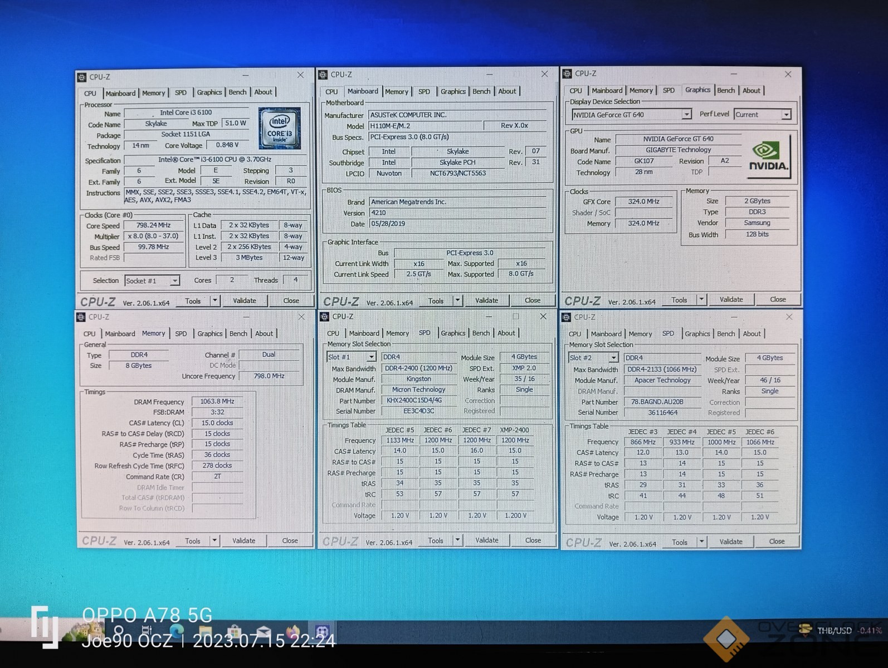Image resolution: width=888 pixels, height=668 pixels.
Task: Click Validate in the Apacer SPD window
Action: coord(731,542)
